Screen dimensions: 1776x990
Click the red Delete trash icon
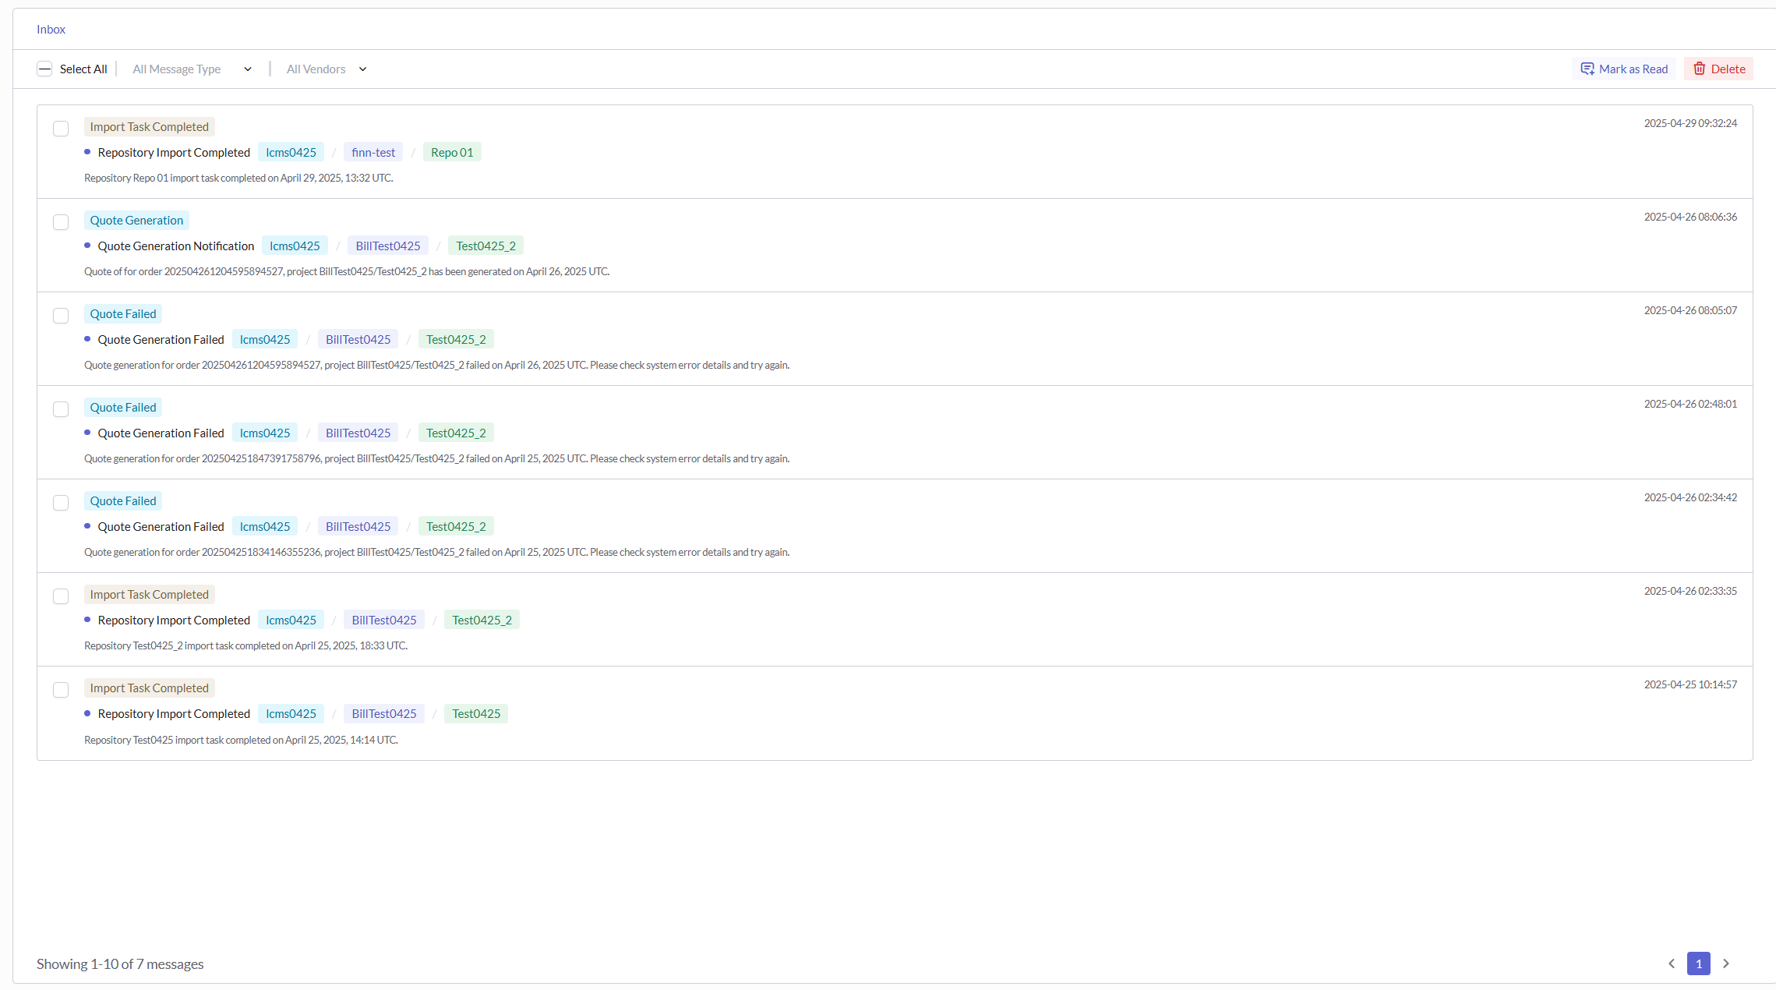[1699, 69]
